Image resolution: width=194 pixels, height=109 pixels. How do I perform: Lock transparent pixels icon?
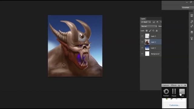click(x=147, y=31)
